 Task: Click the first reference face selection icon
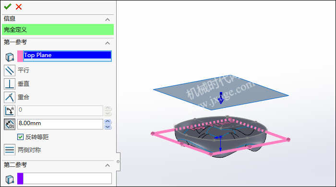coord(10,57)
